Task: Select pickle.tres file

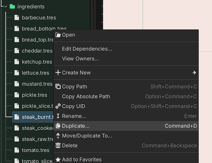Action: tap(35, 95)
